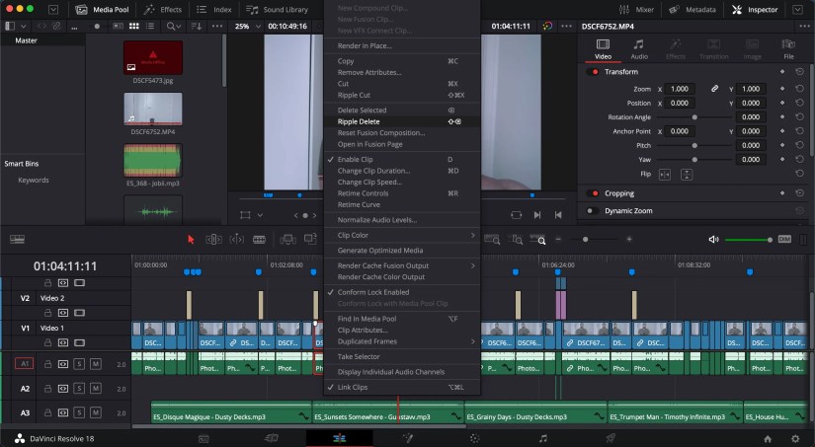This screenshot has height=447, width=815.
Task: Flip image vertically in Inspector
Action: point(687,175)
